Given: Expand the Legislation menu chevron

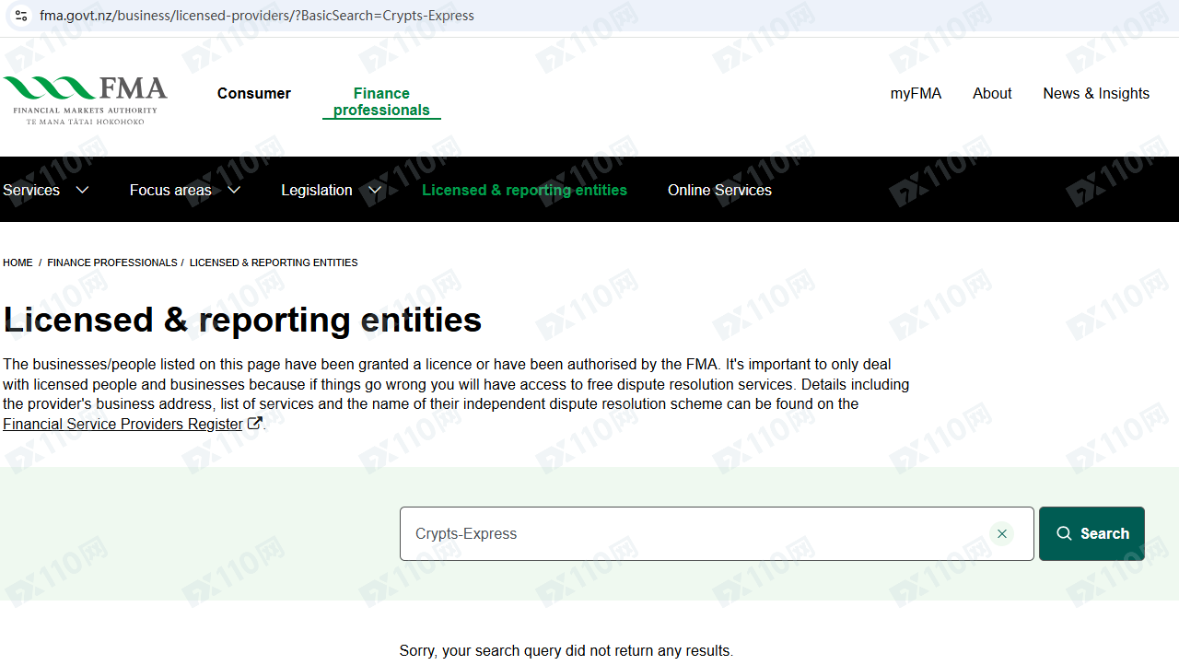Looking at the screenshot, I should pyautogui.click(x=375, y=190).
